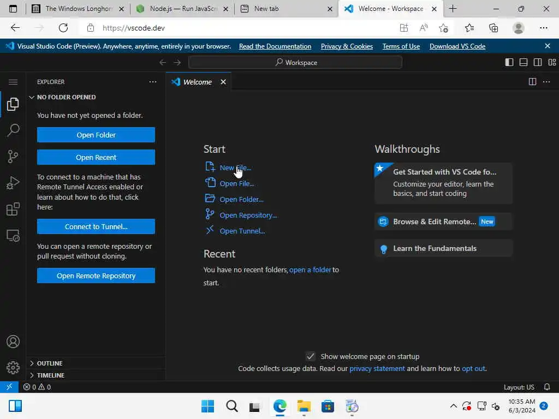Open the hamburger application menu

(x=13, y=82)
